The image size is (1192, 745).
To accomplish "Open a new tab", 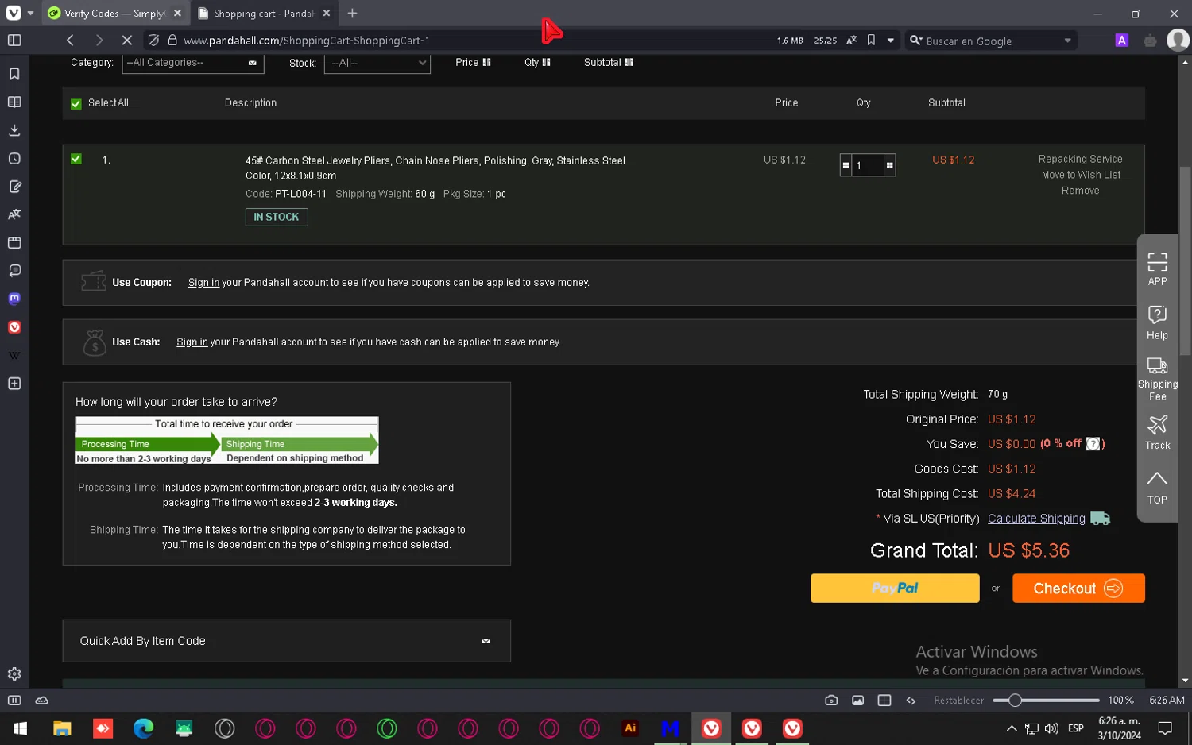I will tap(352, 13).
